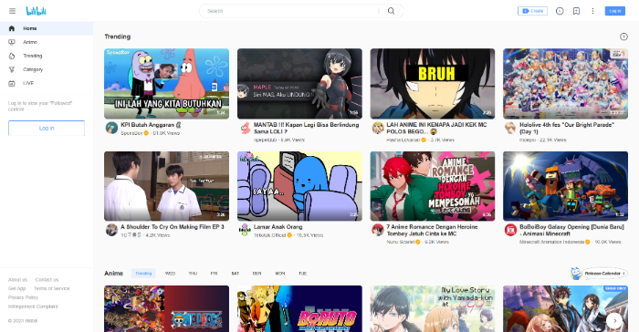
Task: Open the three-dot more options menu
Action: click(592, 11)
